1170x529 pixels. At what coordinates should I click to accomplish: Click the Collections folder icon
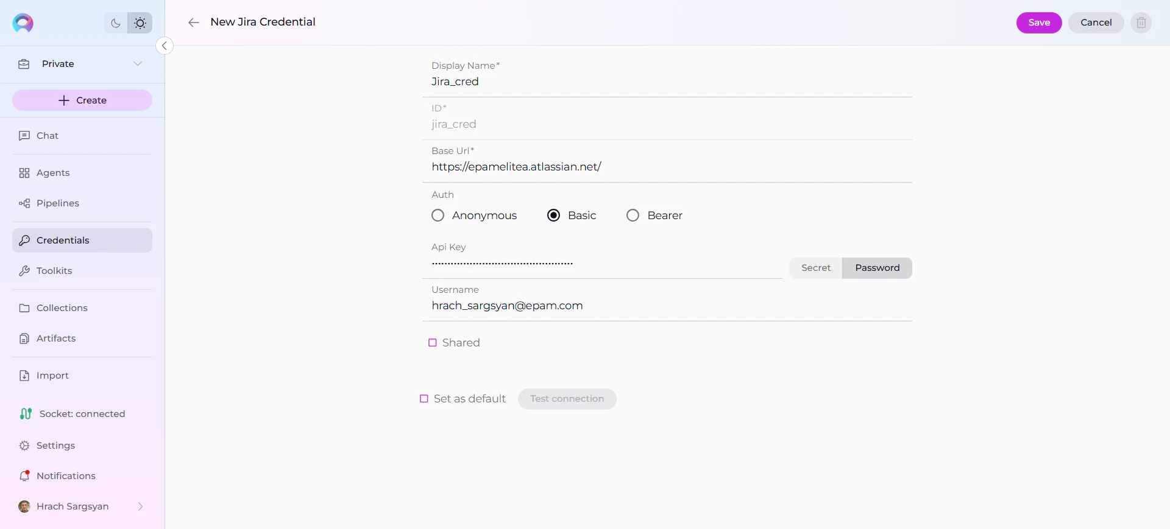[24, 308]
